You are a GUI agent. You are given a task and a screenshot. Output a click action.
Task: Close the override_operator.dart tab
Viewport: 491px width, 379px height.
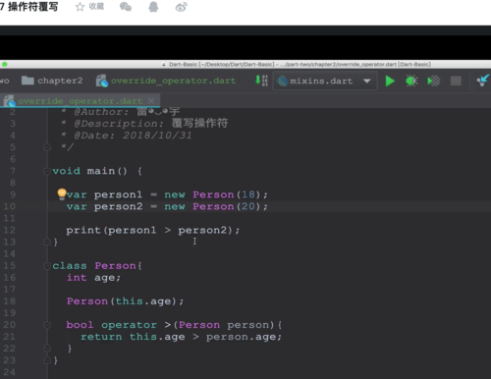coord(151,101)
